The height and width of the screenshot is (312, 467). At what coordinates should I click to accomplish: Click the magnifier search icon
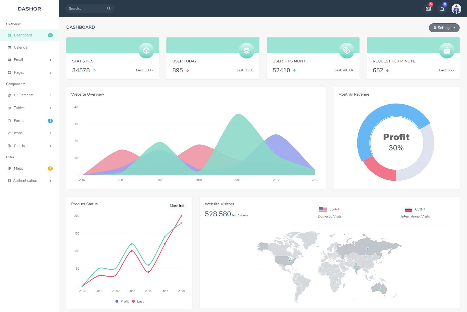tap(109, 8)
